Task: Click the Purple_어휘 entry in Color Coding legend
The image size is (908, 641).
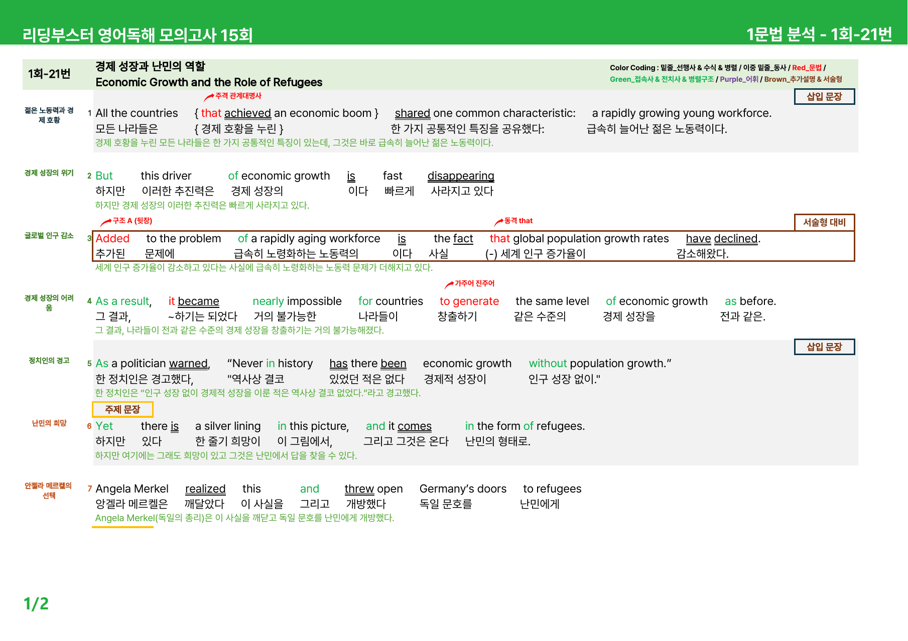Action: click(x=739, y=79)
